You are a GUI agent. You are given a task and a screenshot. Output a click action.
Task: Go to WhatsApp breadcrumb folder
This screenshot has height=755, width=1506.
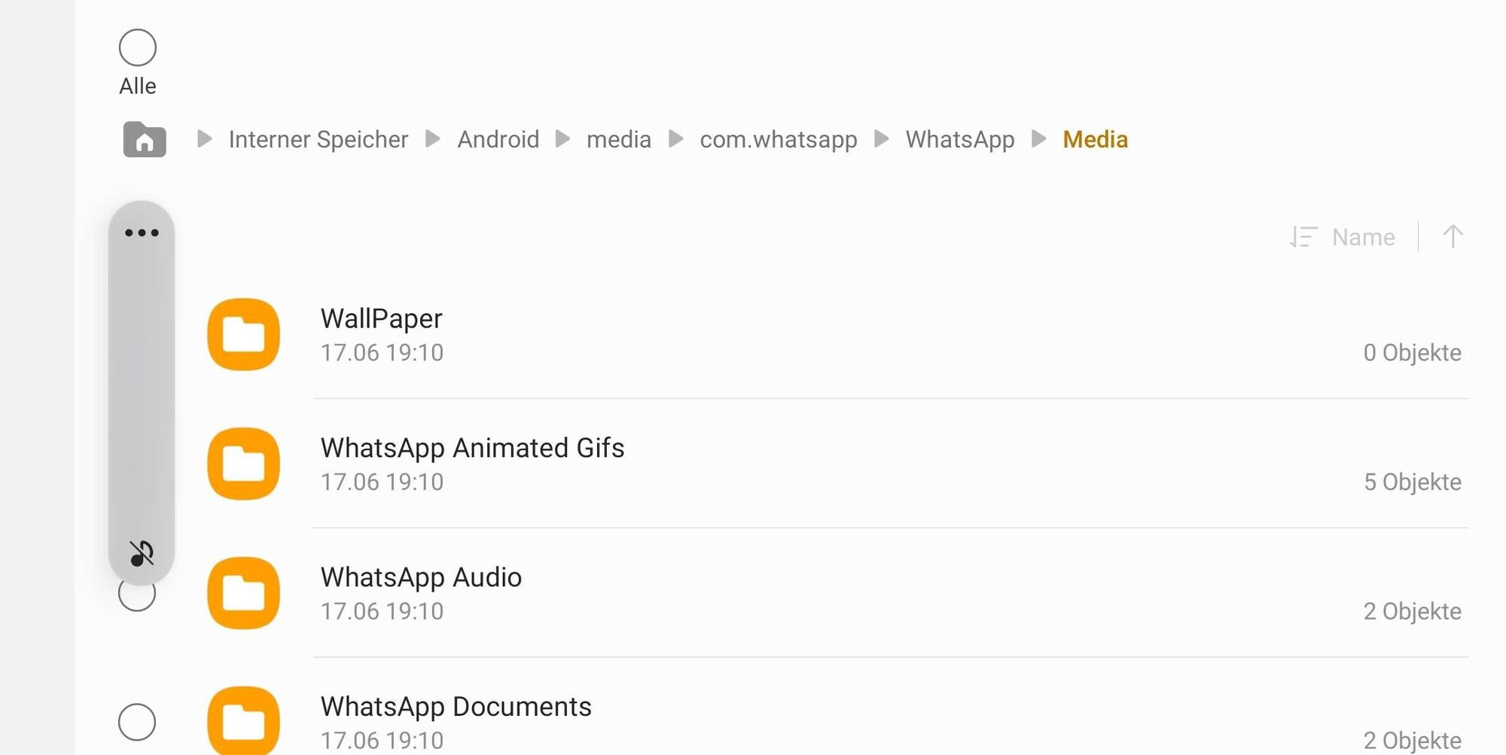(960, 139)
